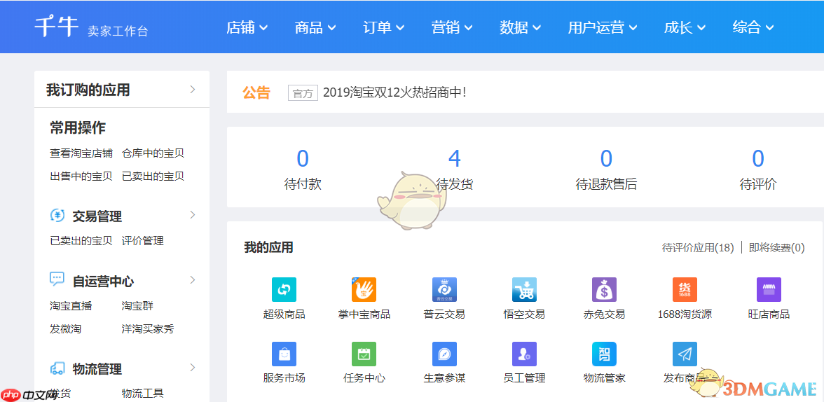824x402 pixels.
Task: Click the 我的应用 heading
Action: [268, 247]
